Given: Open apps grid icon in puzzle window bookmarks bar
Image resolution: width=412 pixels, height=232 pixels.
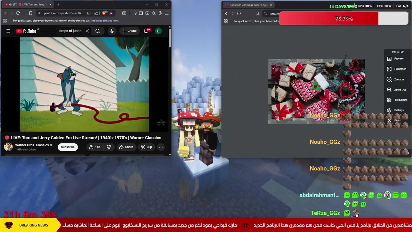Looking at the screenshot, I should click(x=226, y=21).
